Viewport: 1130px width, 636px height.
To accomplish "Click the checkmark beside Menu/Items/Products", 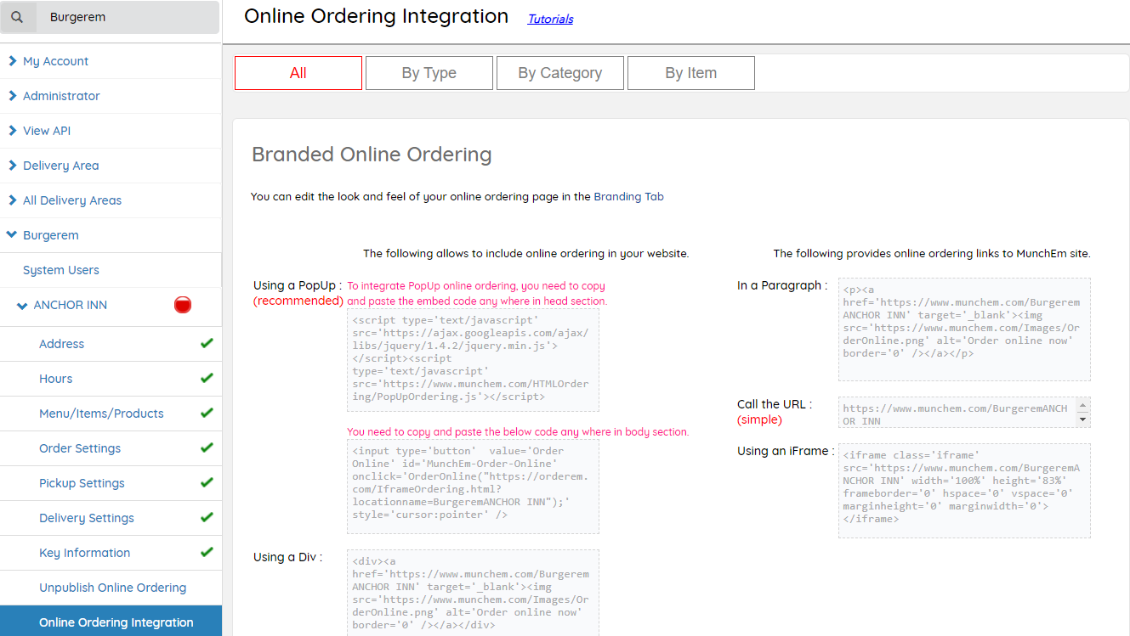I will (x=206, y=414).
